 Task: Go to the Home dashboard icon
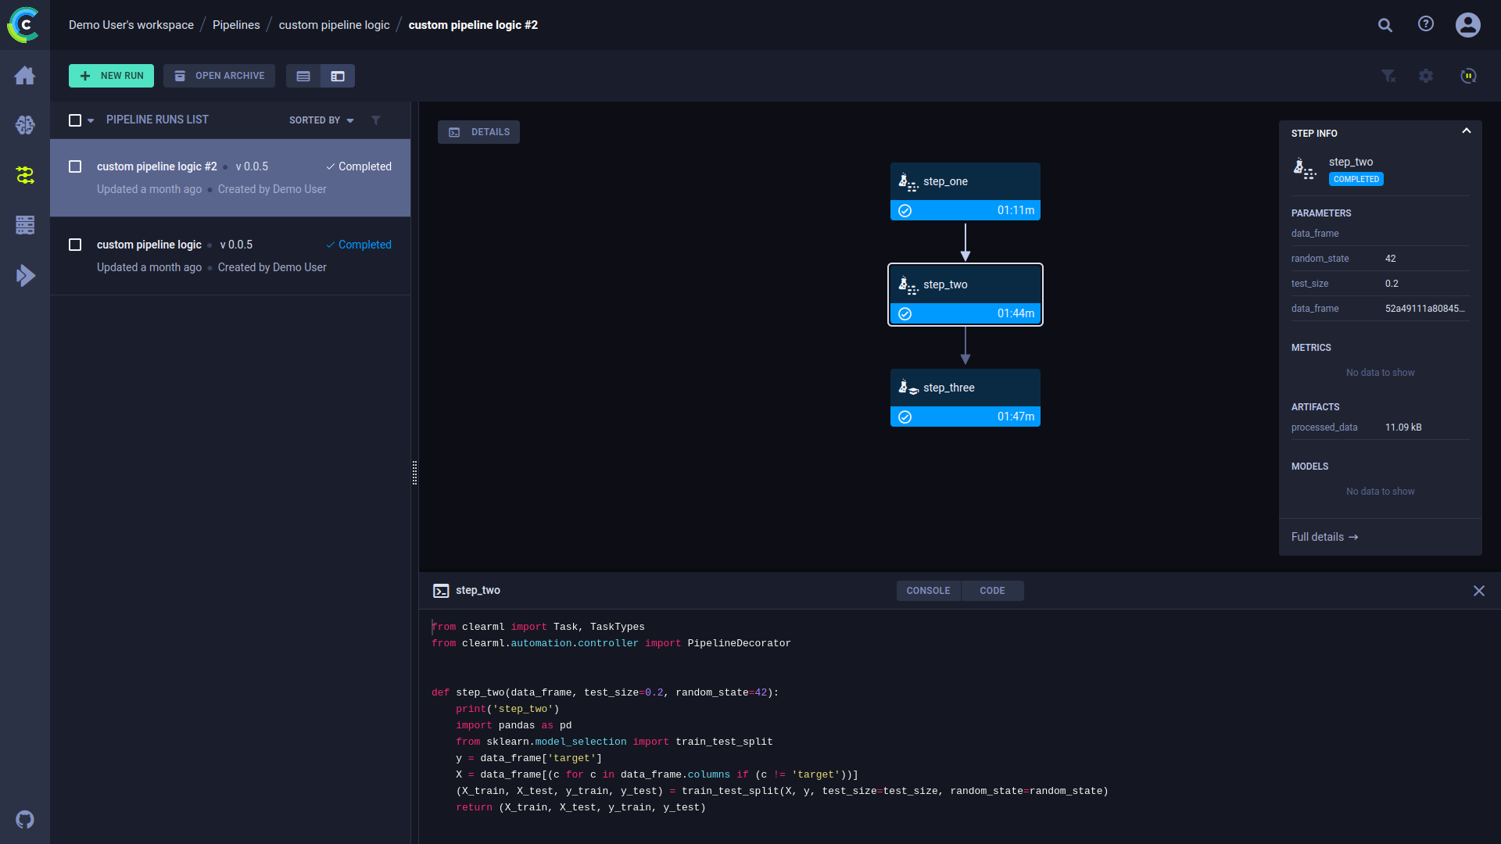(x=24, y=75)
